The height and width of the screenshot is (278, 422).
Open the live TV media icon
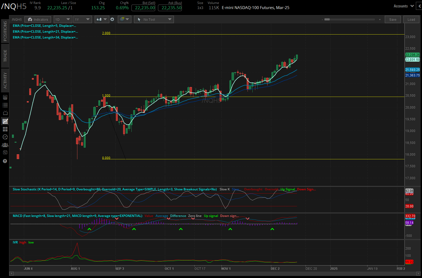click(5, 113)
